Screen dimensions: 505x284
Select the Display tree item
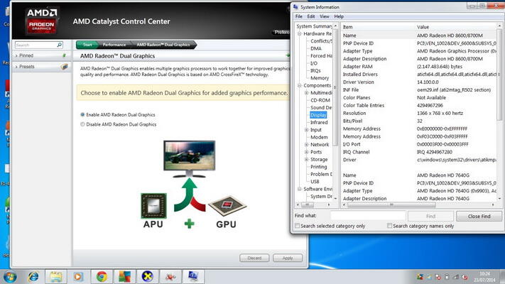click(318, 115)
